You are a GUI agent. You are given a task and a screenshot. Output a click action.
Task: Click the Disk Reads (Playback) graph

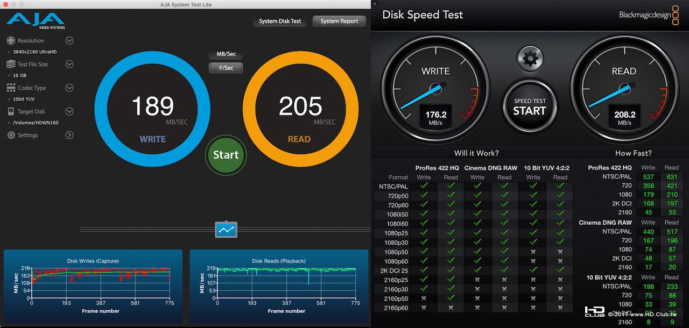(279, 286)
